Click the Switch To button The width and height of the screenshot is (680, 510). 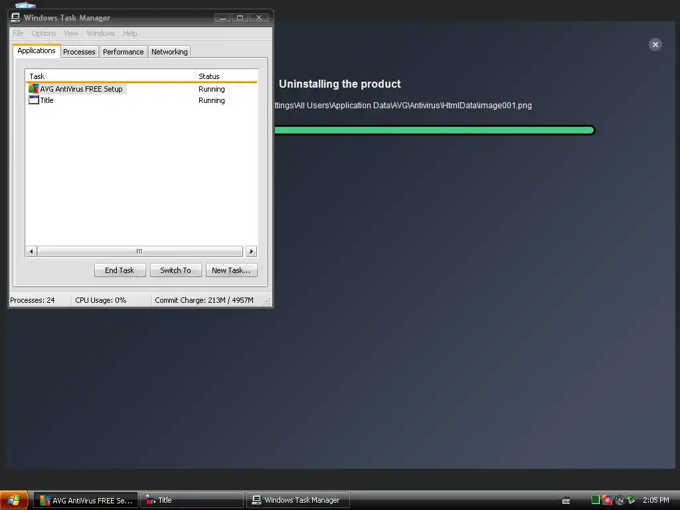[x=175, y=270]
